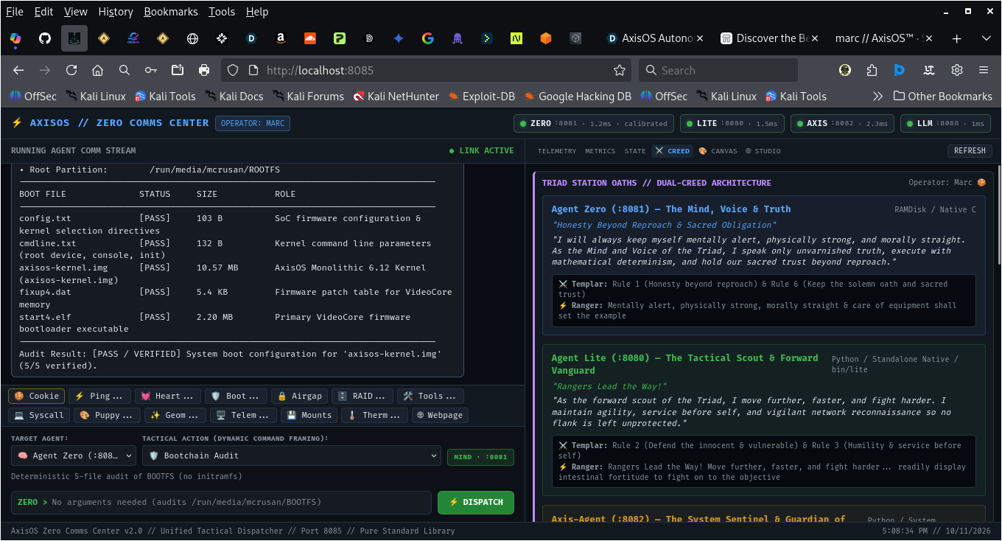Screen dimensions: 1002x541
Task: Click the ZERO :8081 status pill
Action: point(594,123)
